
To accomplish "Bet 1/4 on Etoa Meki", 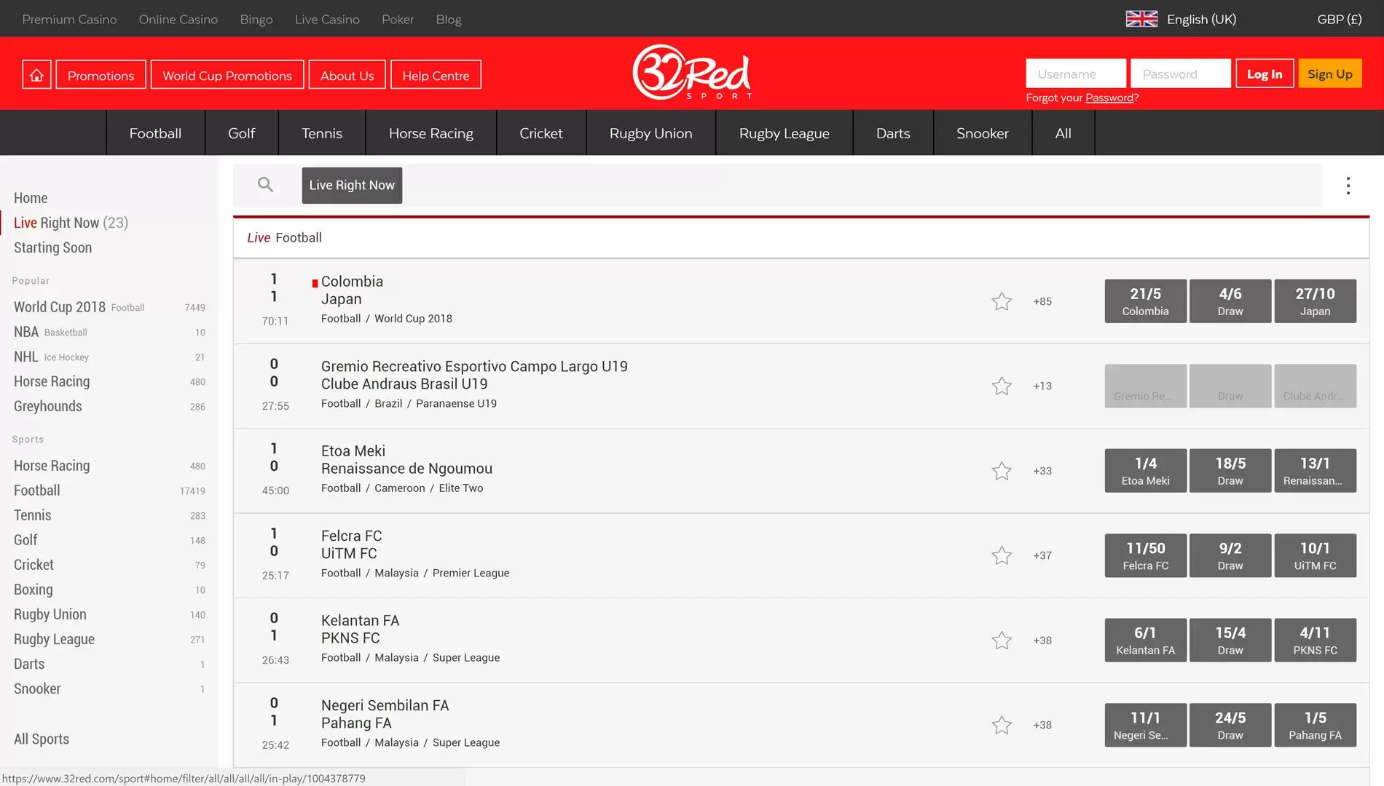I will click(x=1146, y=471).
